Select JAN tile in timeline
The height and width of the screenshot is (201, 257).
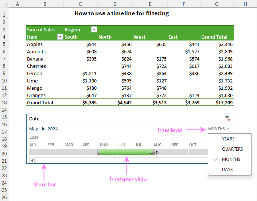38,152
